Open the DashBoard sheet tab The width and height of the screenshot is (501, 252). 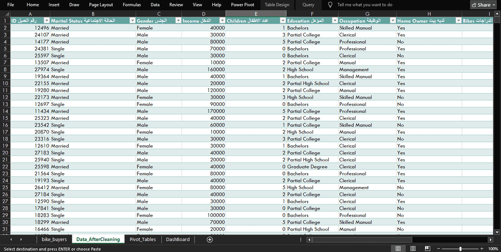point(178,239)
